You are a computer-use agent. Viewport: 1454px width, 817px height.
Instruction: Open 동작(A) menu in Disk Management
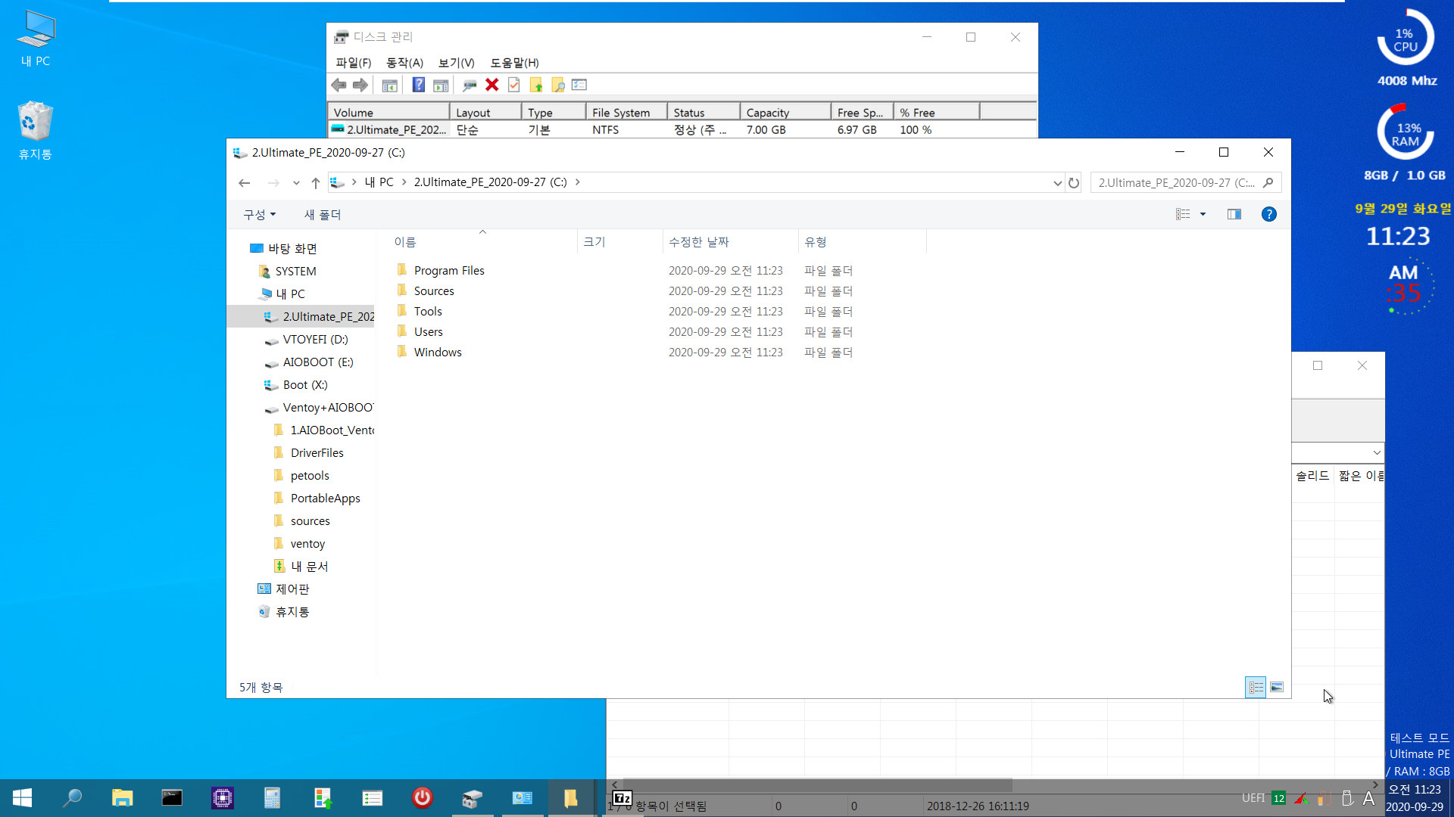pos(404,63)
